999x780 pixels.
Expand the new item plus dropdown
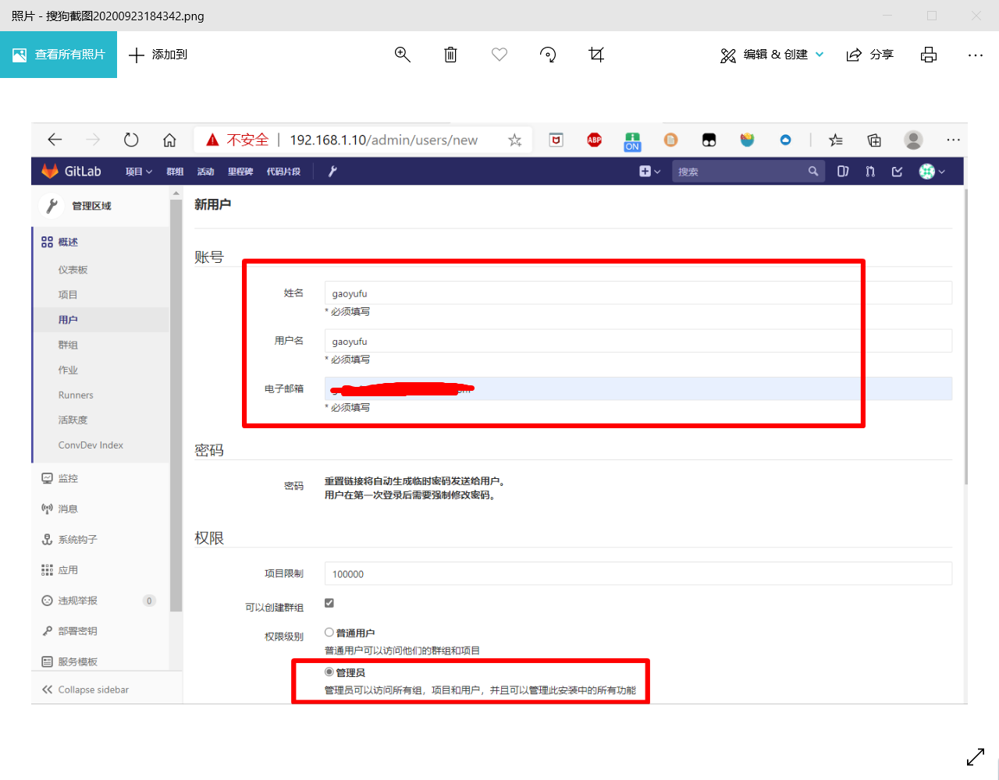tap(649, 172)
